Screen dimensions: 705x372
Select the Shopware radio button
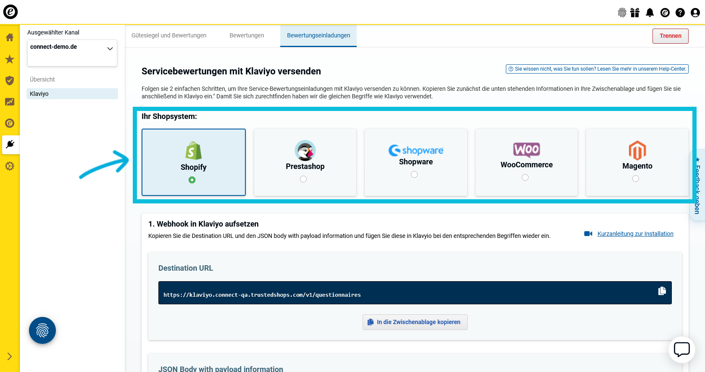[x=414, y=174]
